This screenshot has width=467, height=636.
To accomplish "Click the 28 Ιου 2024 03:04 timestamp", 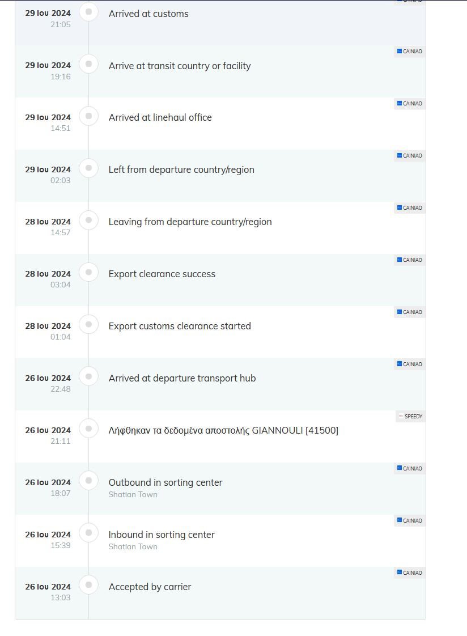I will [48, 279].
